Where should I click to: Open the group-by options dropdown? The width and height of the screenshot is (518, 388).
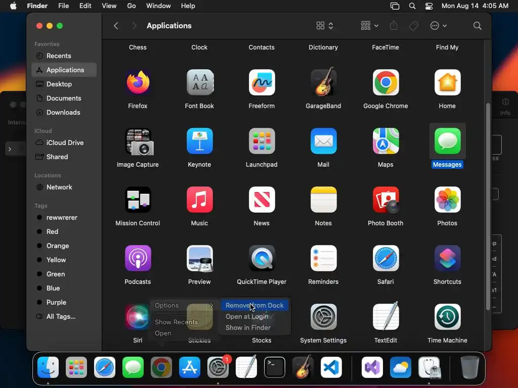(x=369, y=26)
